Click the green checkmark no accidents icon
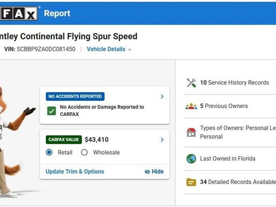276x207 pixels. [x=51, y=111]
